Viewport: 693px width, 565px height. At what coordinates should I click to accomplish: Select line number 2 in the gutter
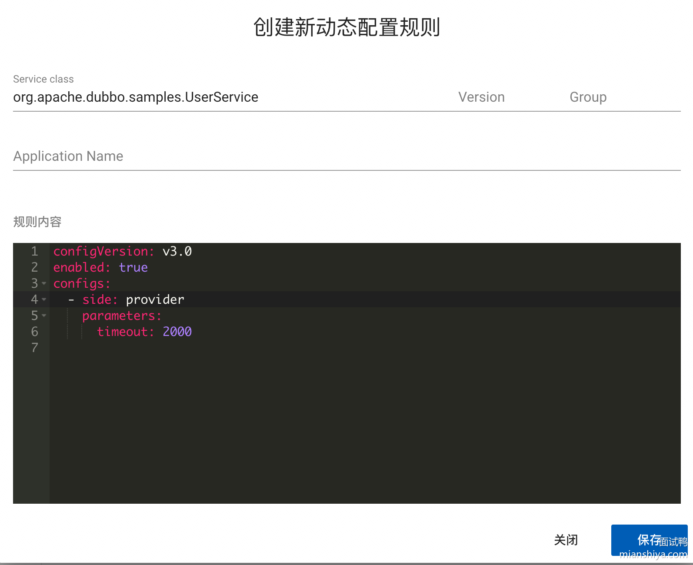[x=35, y=267]
